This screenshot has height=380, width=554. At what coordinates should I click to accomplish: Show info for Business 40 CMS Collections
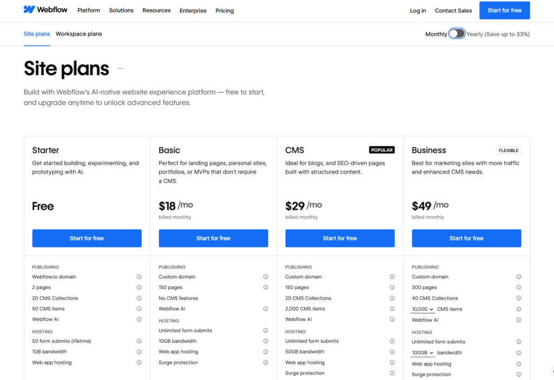(x=519, y=298)
